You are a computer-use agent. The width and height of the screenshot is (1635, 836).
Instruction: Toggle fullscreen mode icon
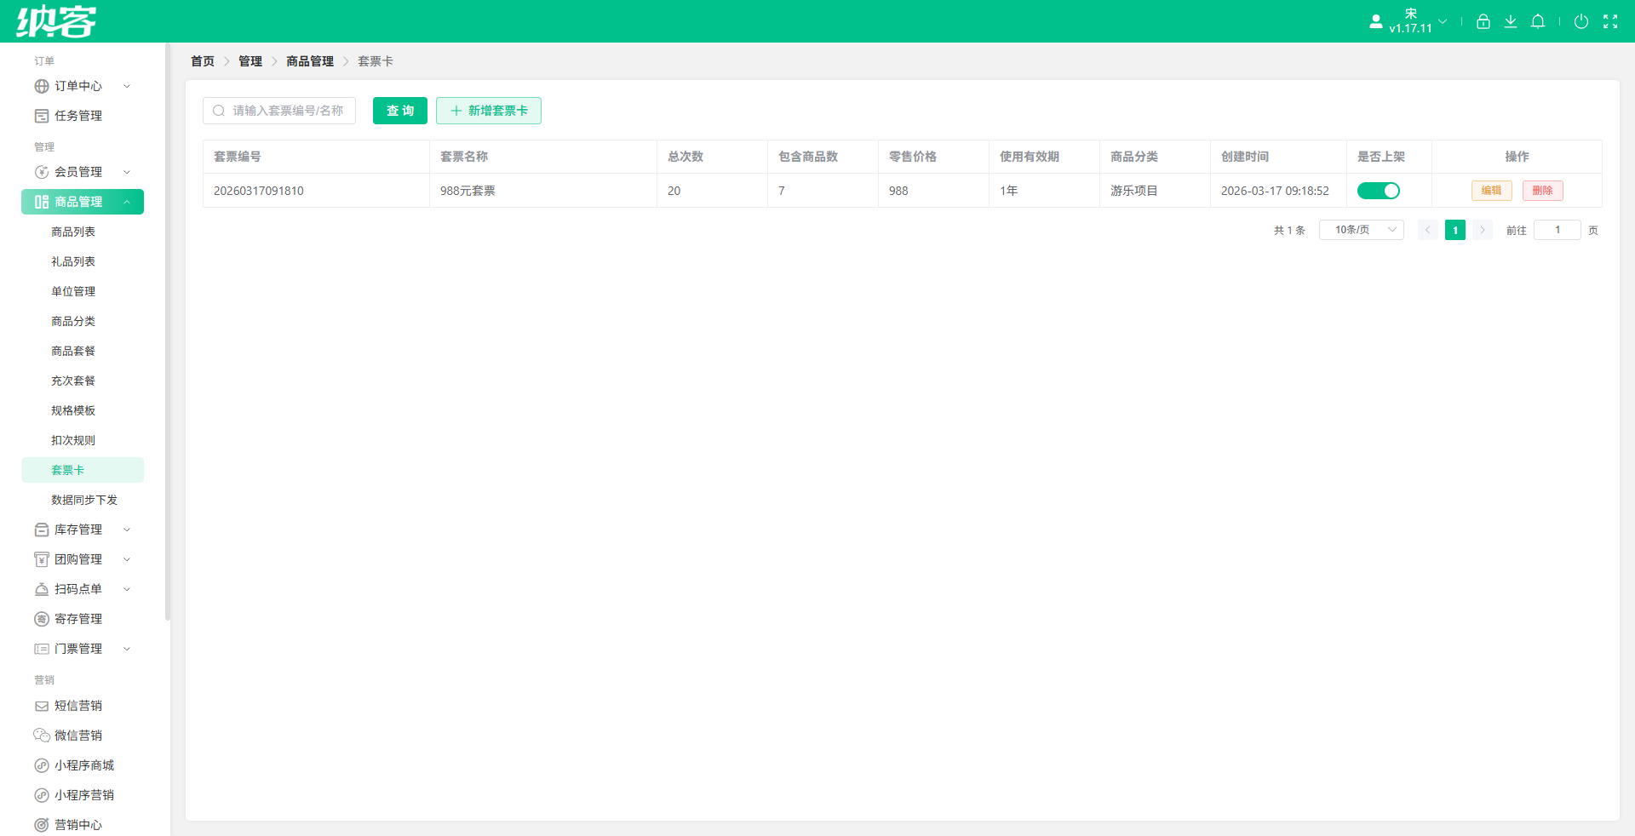click(x=1609, y=21)
